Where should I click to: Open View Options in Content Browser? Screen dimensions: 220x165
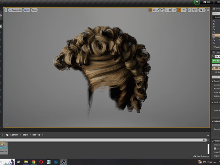201,156
